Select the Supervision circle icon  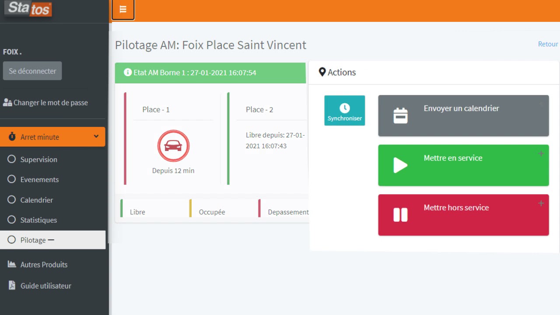(x=12, y=159)
